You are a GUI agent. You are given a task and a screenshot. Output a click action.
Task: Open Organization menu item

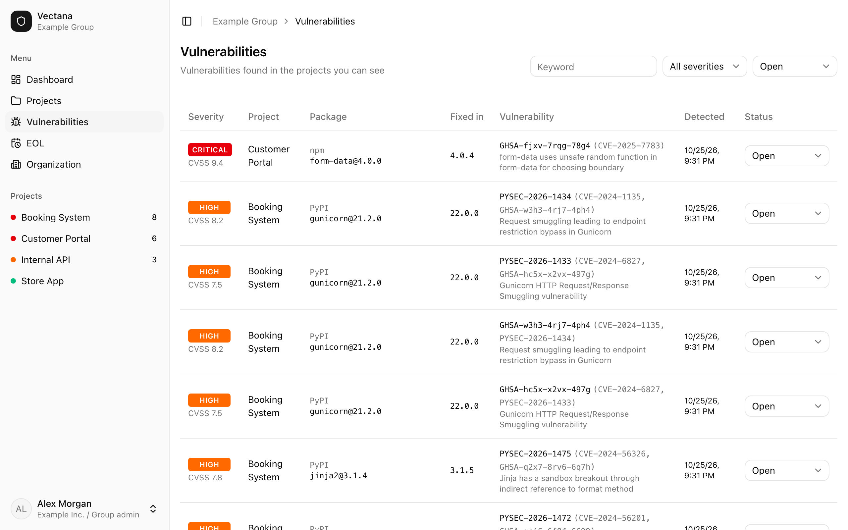point(84,164)
